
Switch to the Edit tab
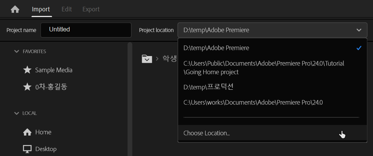click(66, 9)
